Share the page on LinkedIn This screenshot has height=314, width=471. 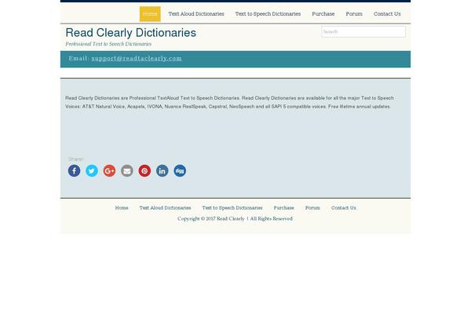(x=162, y=170)
